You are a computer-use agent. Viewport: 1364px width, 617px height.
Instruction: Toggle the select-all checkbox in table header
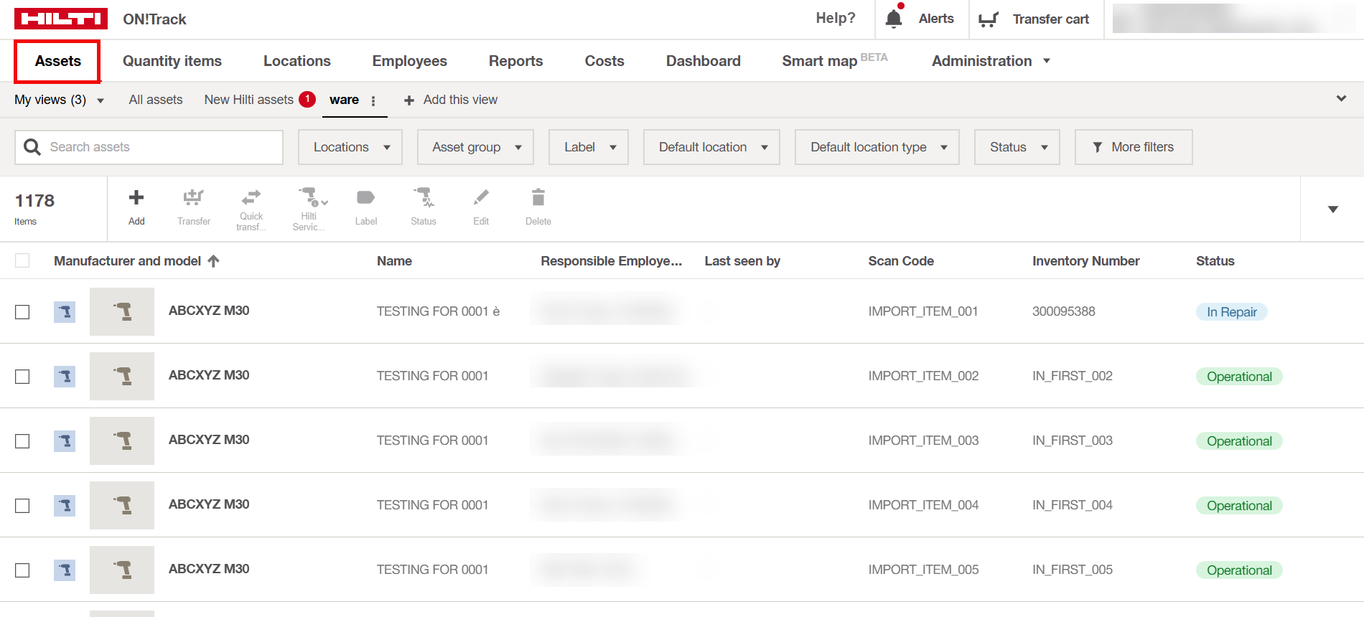click(23, 261)
